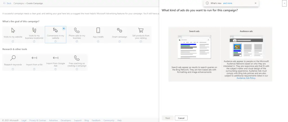Choose the Audience ads option card
Viewport: 288px width, 122px height.
pyautogui.click(x=246, y=54)
